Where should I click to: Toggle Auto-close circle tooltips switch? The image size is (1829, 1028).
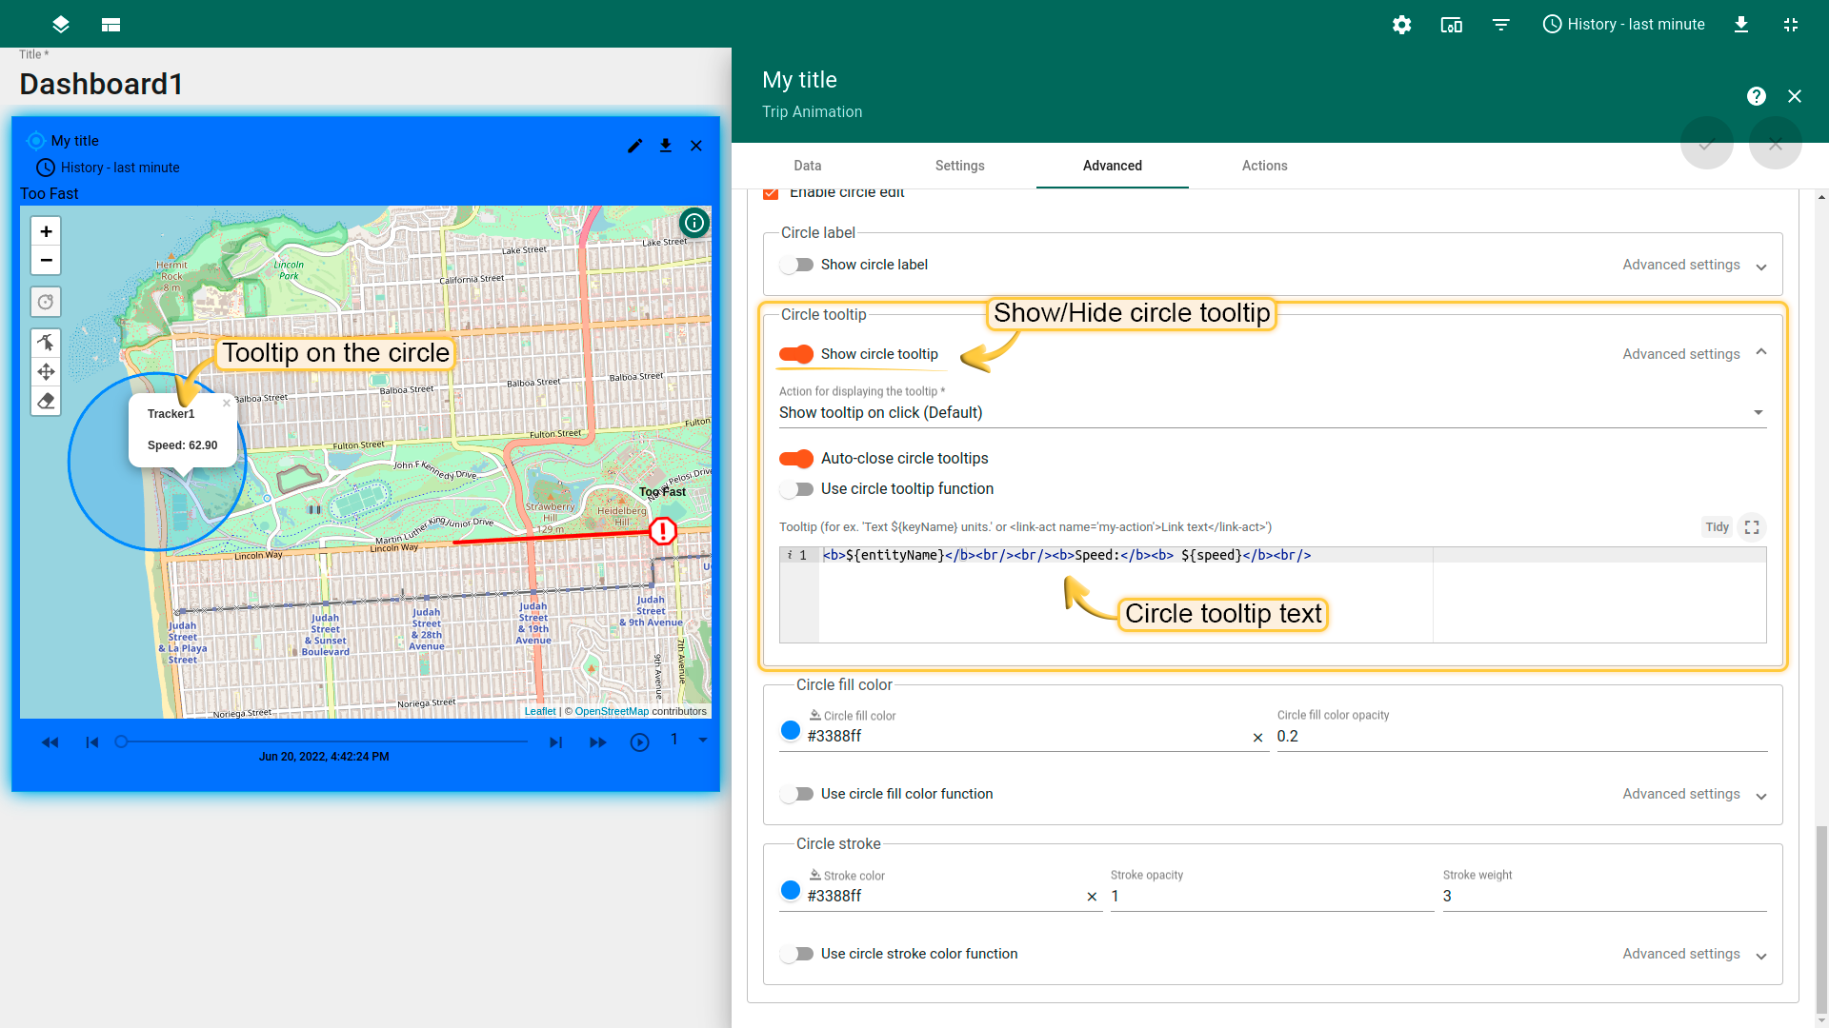click(796, 459)
